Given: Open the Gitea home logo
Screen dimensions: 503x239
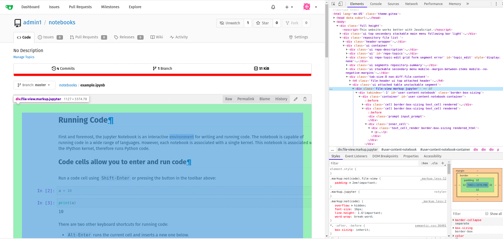Looking at the screenshot, I should pyautogui.click(x=9, y=7).
